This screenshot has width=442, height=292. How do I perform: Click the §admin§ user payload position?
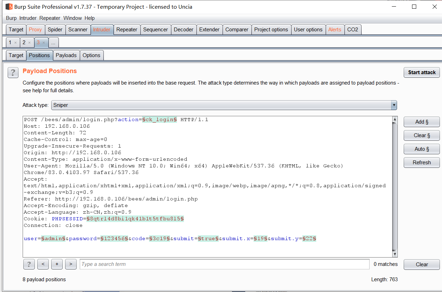tap(53, 238)
